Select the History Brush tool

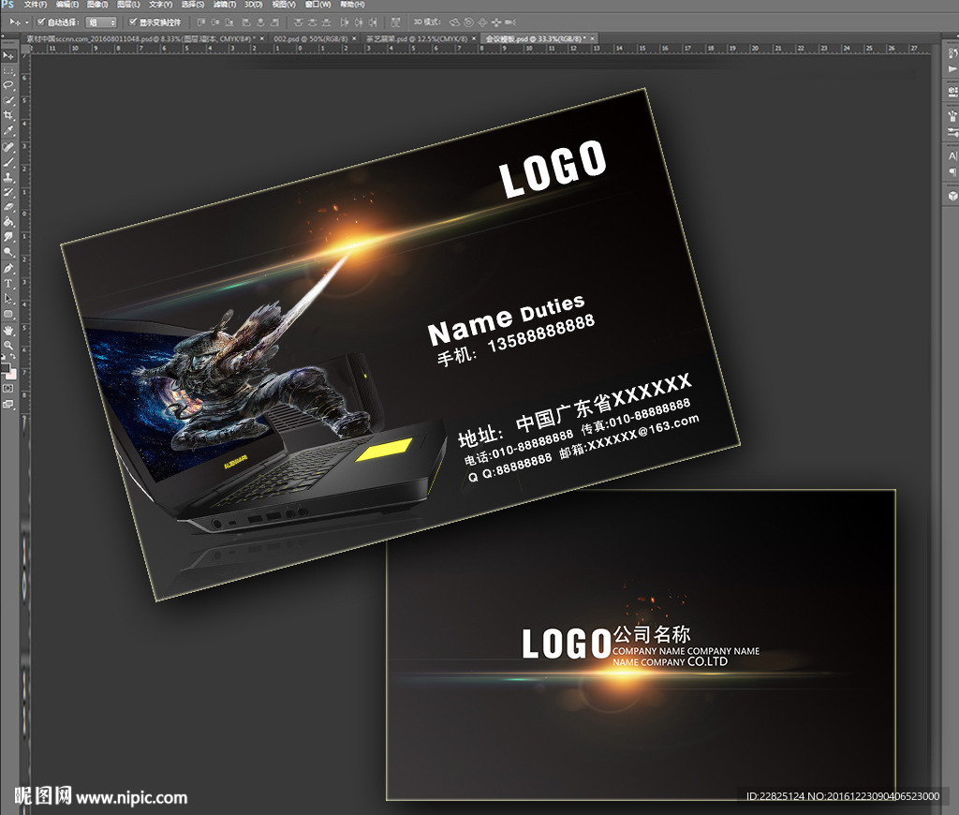click(x=7, y=192)
